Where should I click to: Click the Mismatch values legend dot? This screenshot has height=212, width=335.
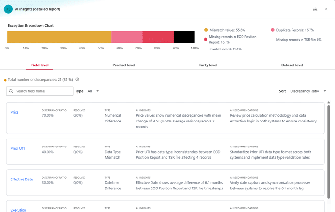pyautogui.click(x=206, y=30)
